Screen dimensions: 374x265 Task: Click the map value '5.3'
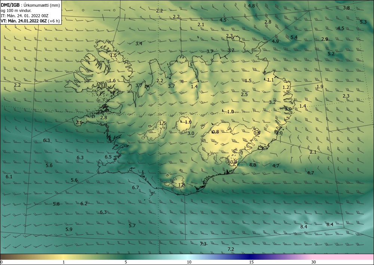(363, 22)
